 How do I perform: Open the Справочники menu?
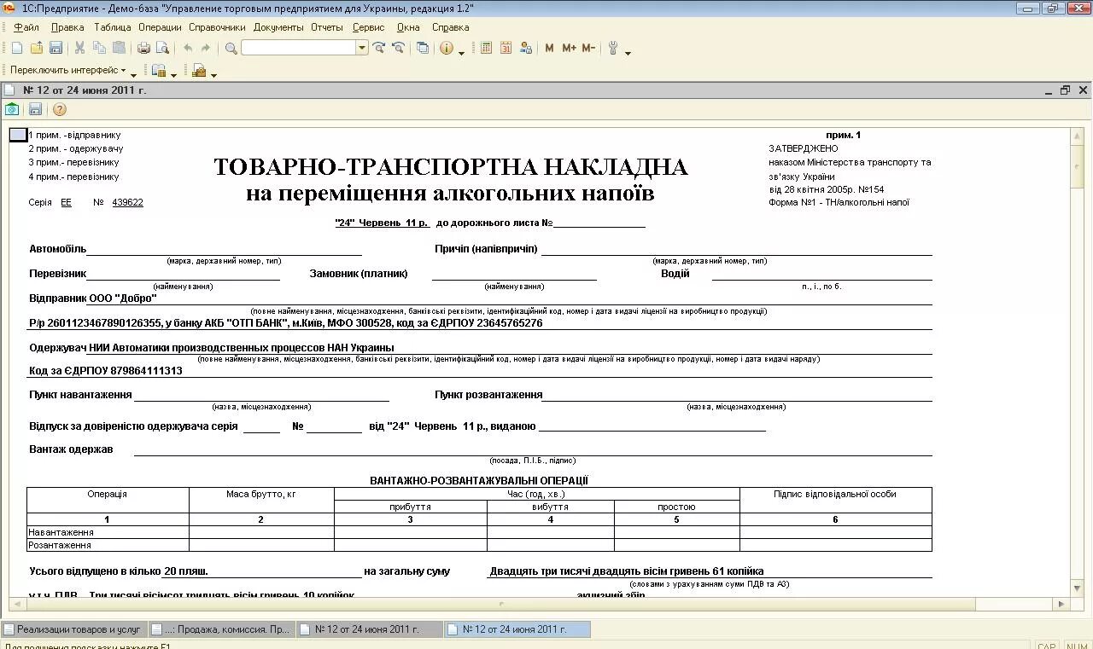[x=217, y=27]
